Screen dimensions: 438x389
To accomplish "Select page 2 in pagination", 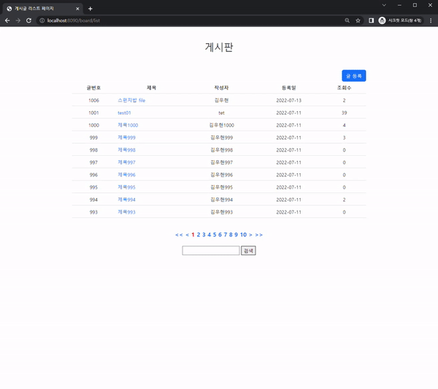I will pos(199,235).
